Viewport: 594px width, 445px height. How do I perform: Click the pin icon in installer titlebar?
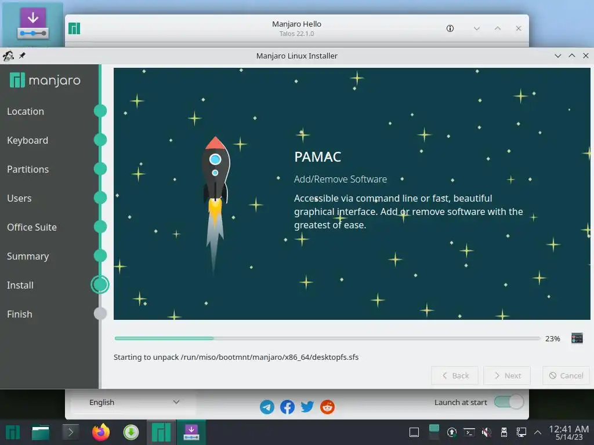coord(23,56)
